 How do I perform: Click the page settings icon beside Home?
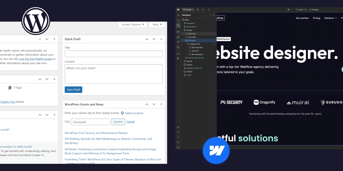[x=306, y=10]
